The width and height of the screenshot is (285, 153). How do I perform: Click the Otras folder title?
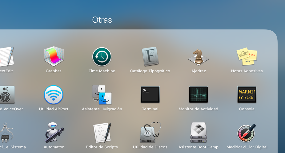point(102,20)
